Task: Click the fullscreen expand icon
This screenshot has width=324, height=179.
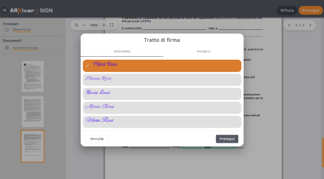Action: [x=112, y=25]
